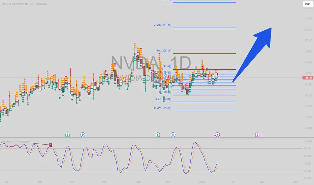
Task: Open the green earnings E marker before September
Action: [x=67, y=135]
